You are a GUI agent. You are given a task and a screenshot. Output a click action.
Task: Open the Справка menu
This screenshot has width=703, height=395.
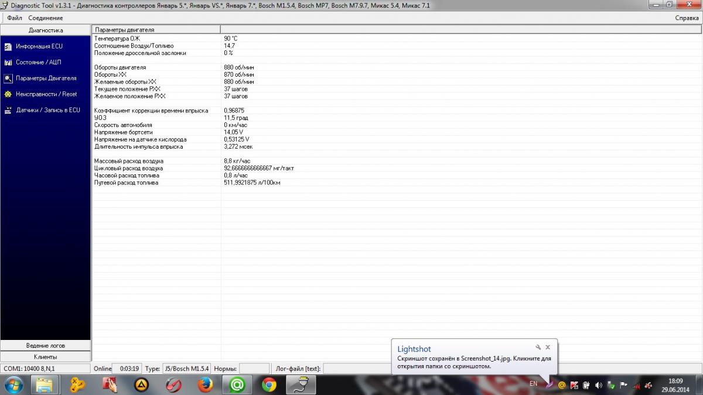687,18
